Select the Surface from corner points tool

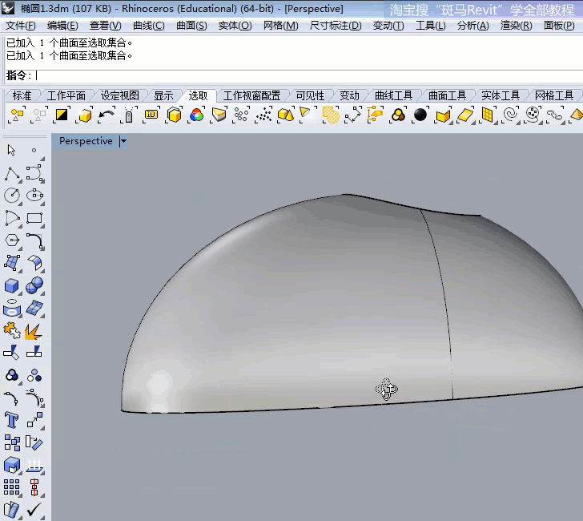pos(12,263)
